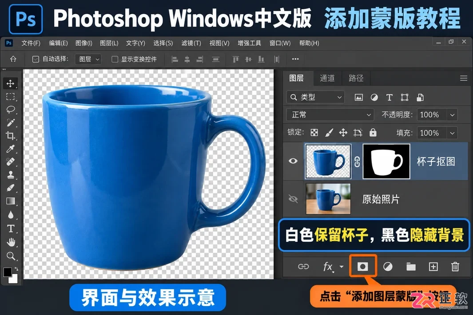The image size is (473, 315).
Task: Open the layers panel hamburger menu
Action: tap(464, 79)
